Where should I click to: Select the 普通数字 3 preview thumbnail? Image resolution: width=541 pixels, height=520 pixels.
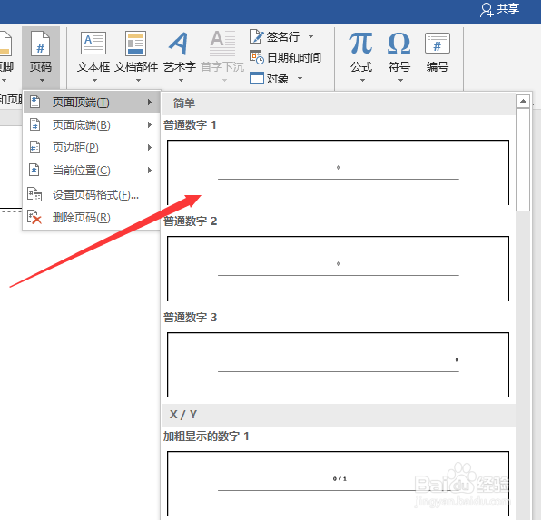338,365
